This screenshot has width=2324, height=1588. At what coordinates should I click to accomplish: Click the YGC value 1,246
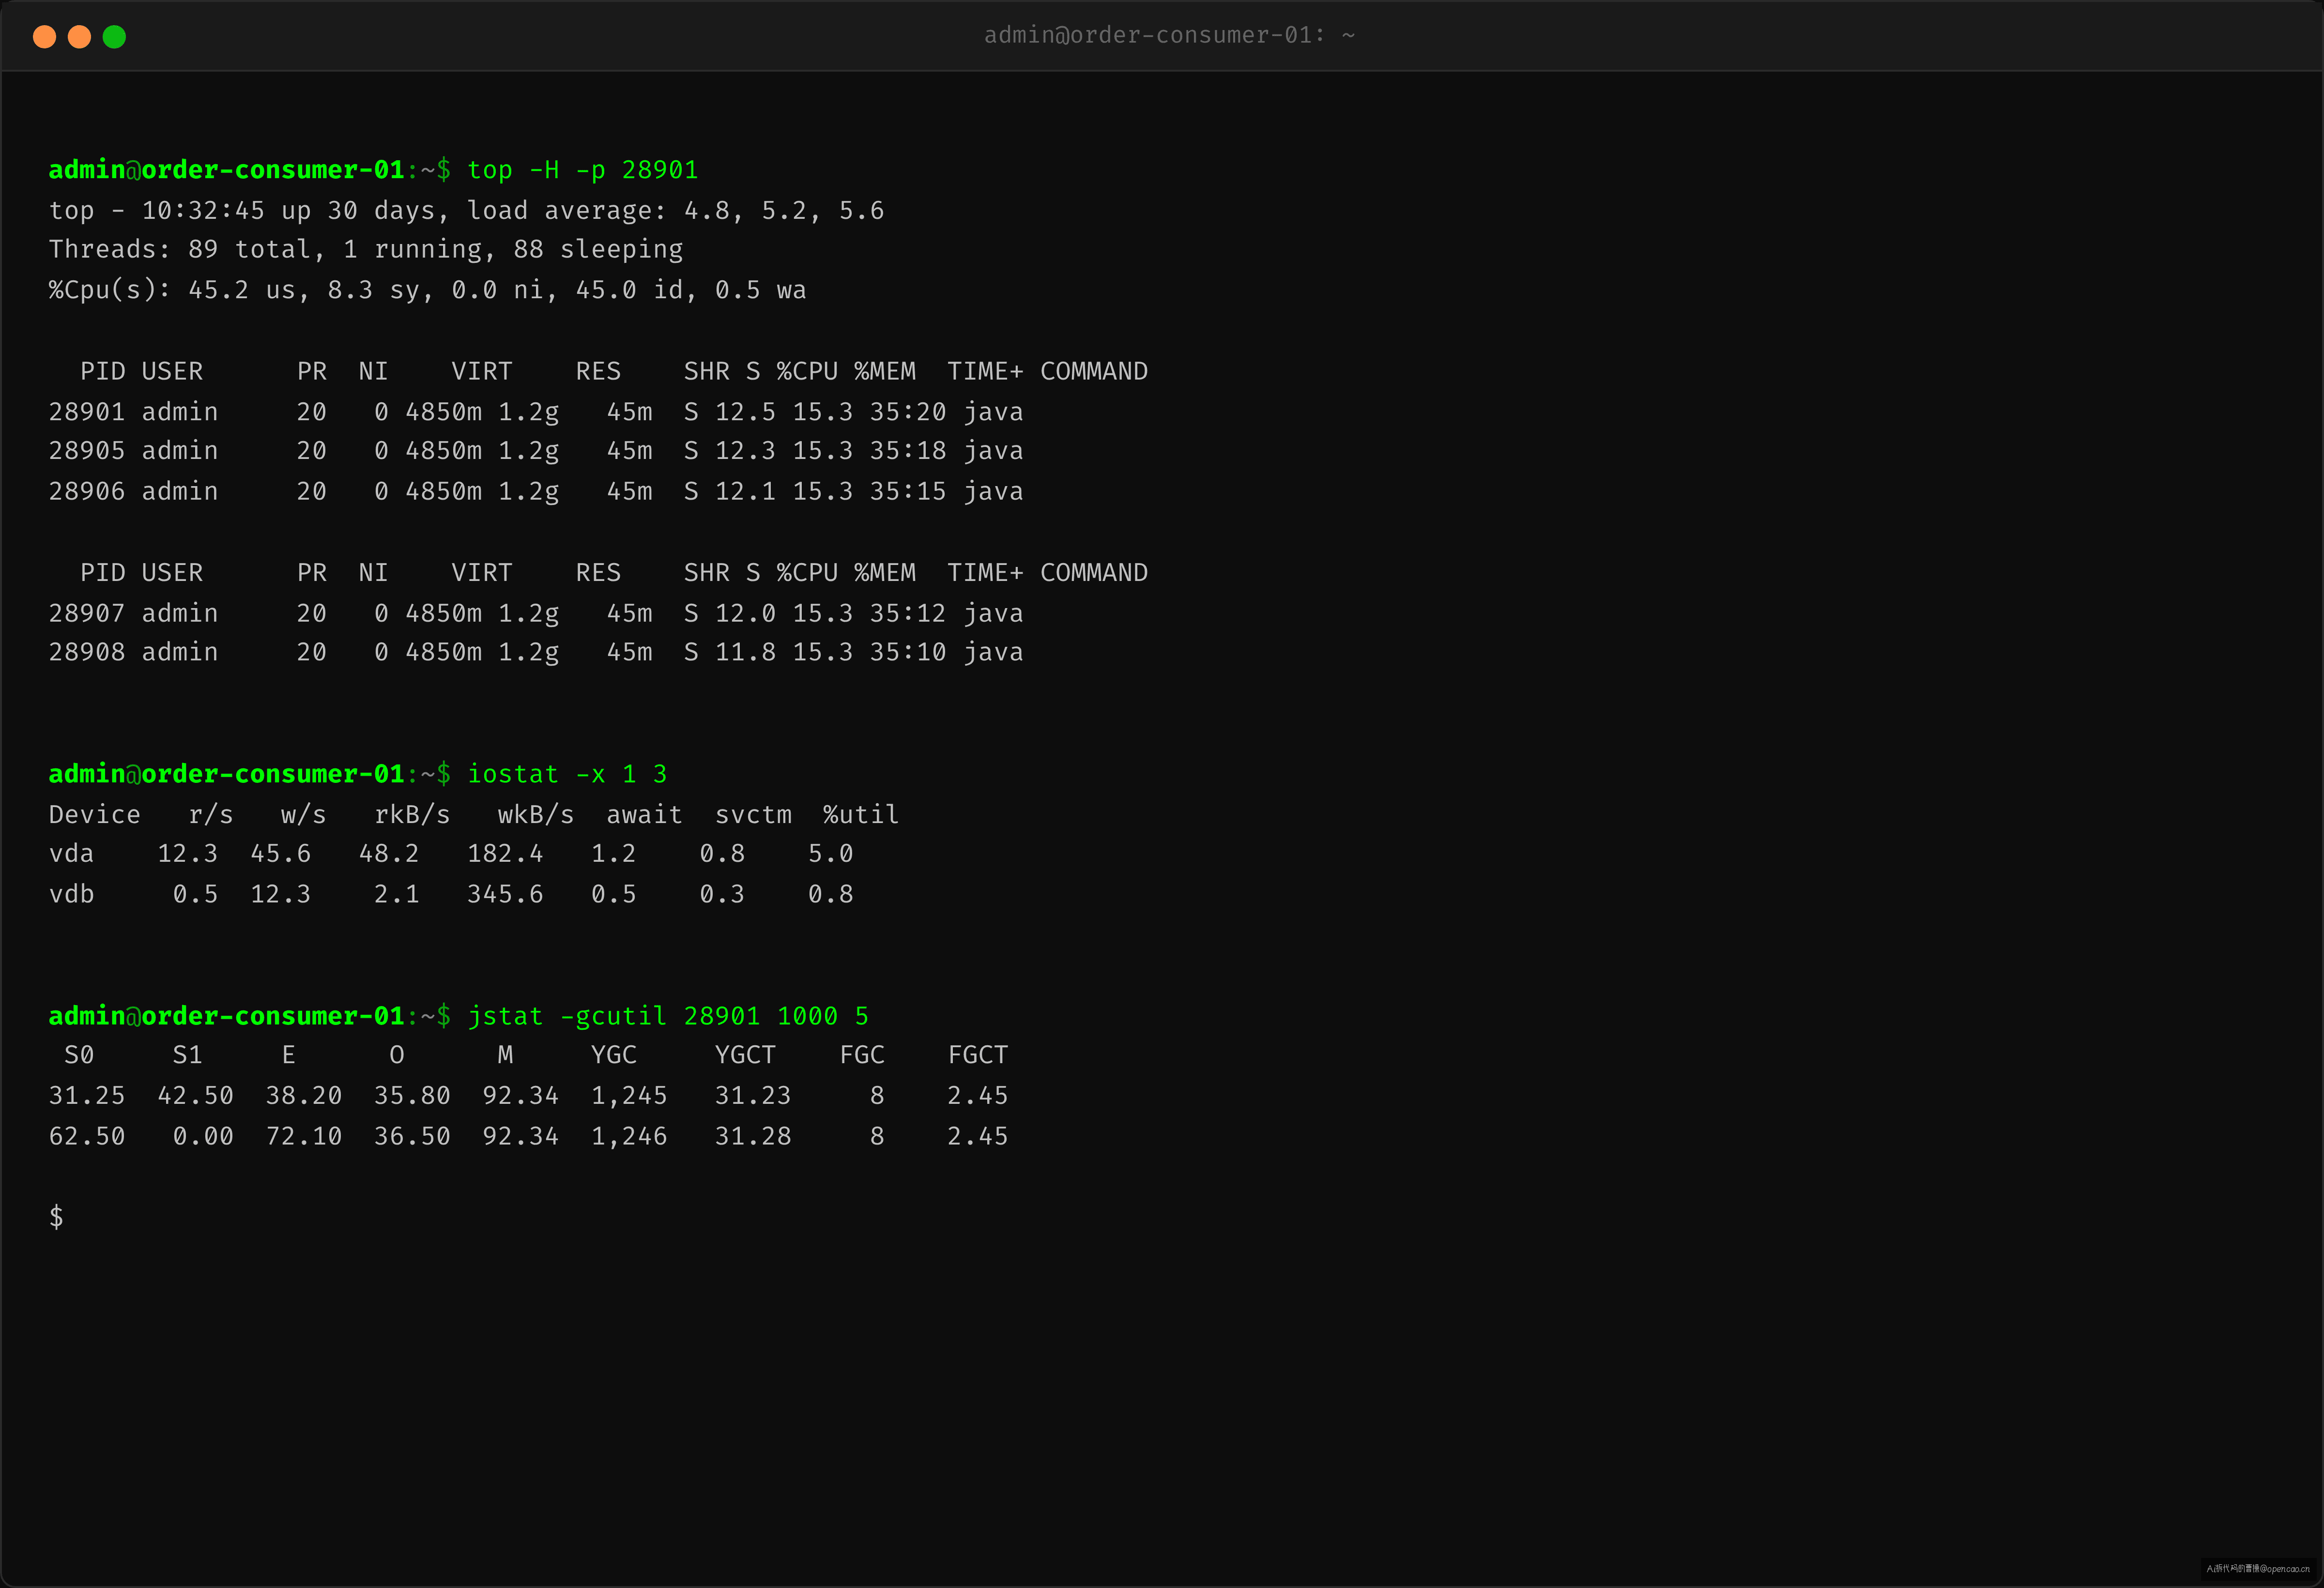click(x=629, y=1137)
